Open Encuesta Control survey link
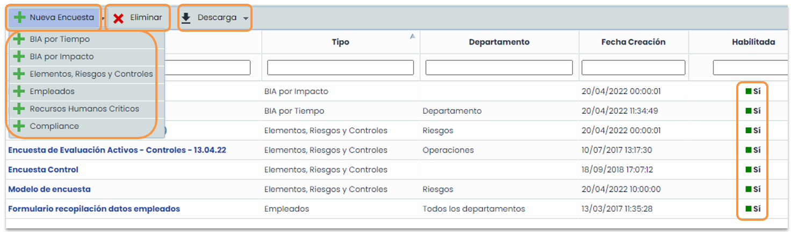 (x=43, y=170)
